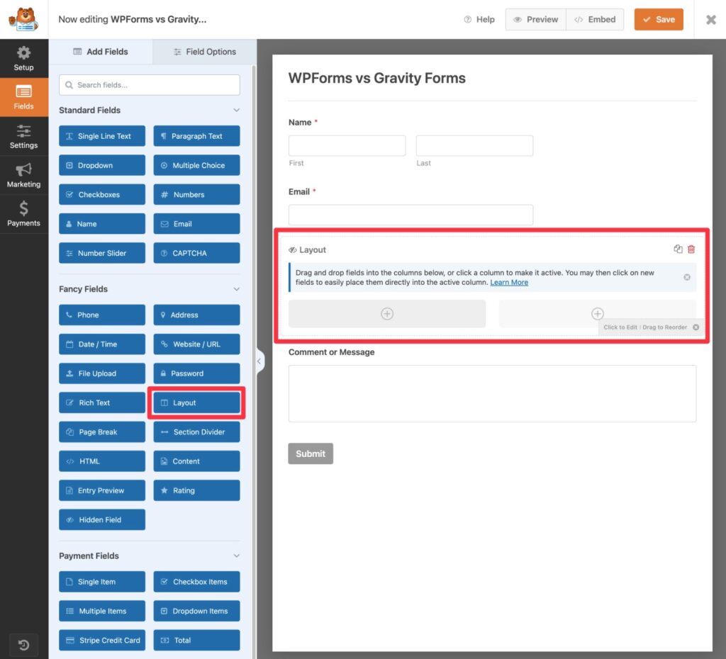The width and height of the screenshot is (726, 659).
Task: Close the Click to Edit reorder tooltip
Action: tap(696, 327)
